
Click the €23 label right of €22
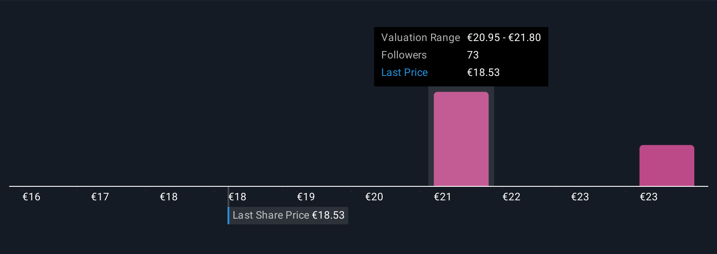(580, 197)
